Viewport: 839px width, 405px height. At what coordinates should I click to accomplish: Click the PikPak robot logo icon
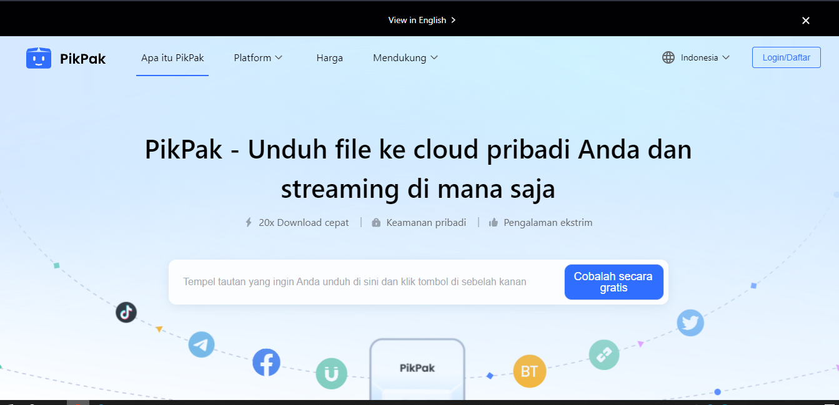pos(39,58)
